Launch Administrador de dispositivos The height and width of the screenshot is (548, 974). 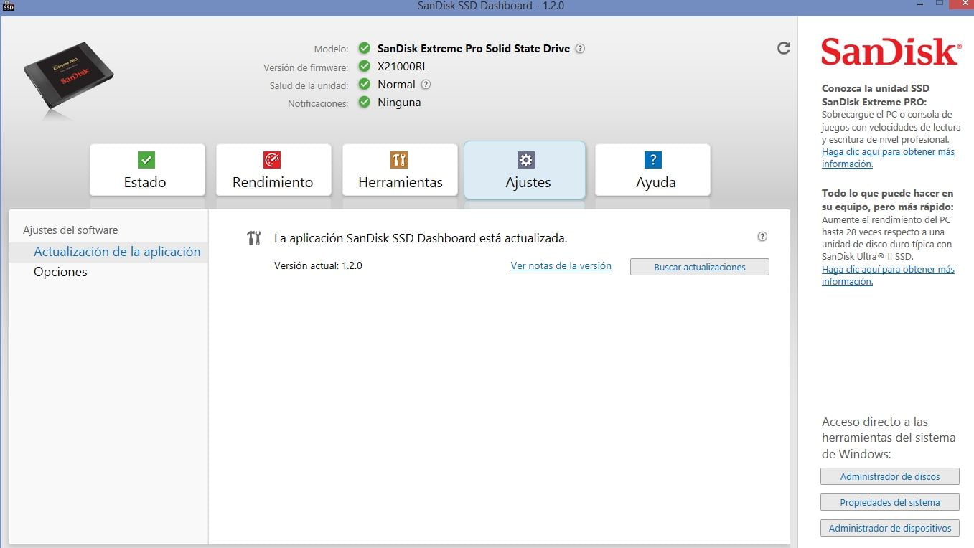click(890, 528)
